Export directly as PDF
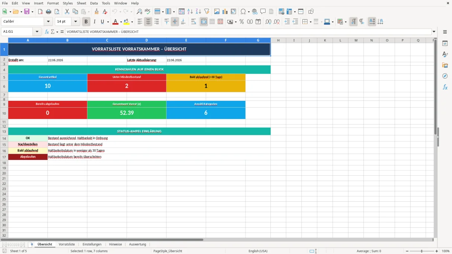 pyautogui.click(x=40, y=12)
